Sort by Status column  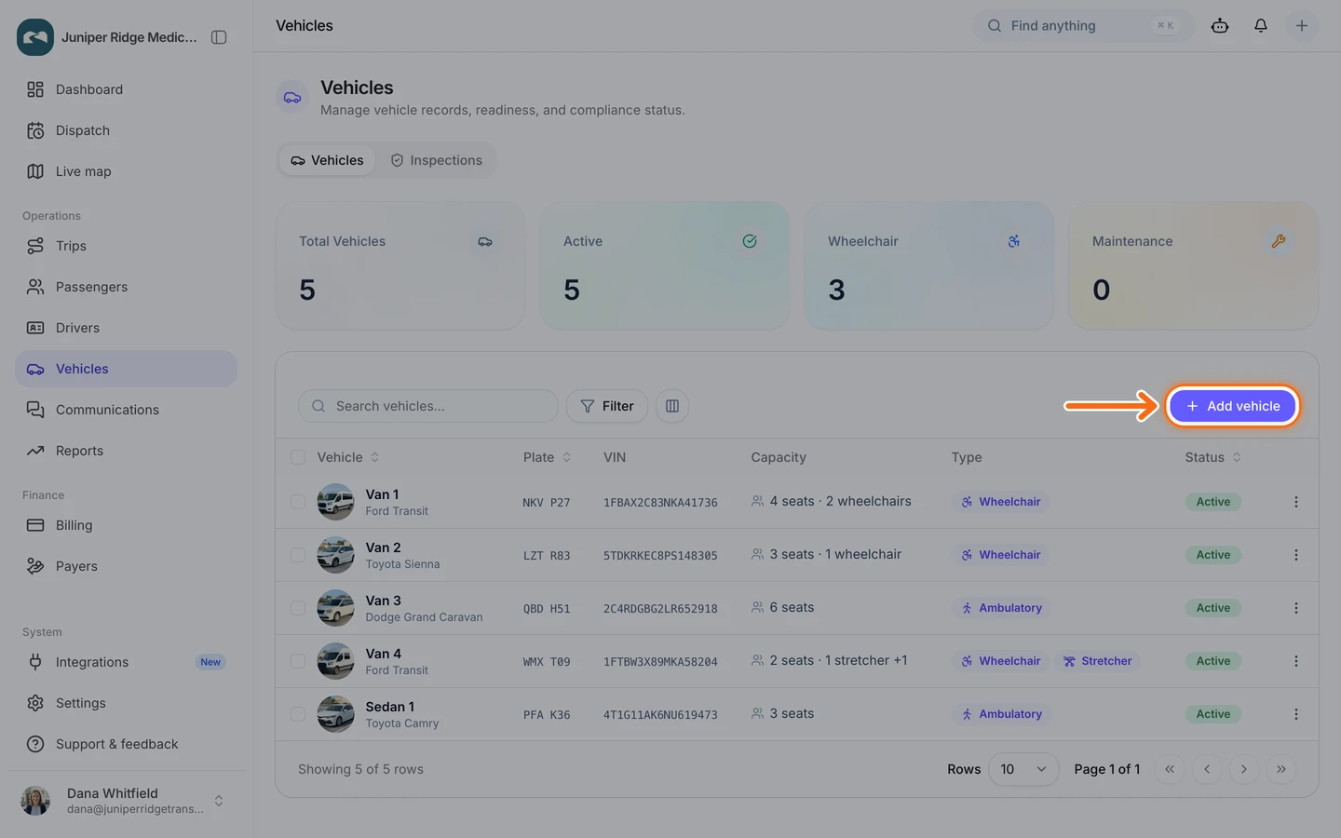pos(1212,457)
